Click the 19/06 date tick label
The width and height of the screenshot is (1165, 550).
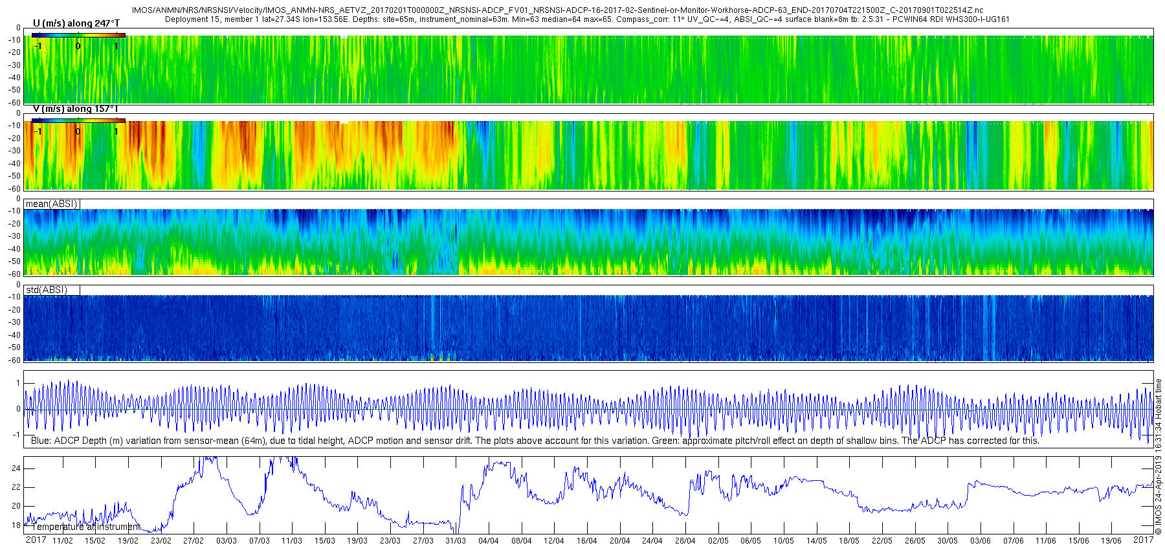(1111, 541)
